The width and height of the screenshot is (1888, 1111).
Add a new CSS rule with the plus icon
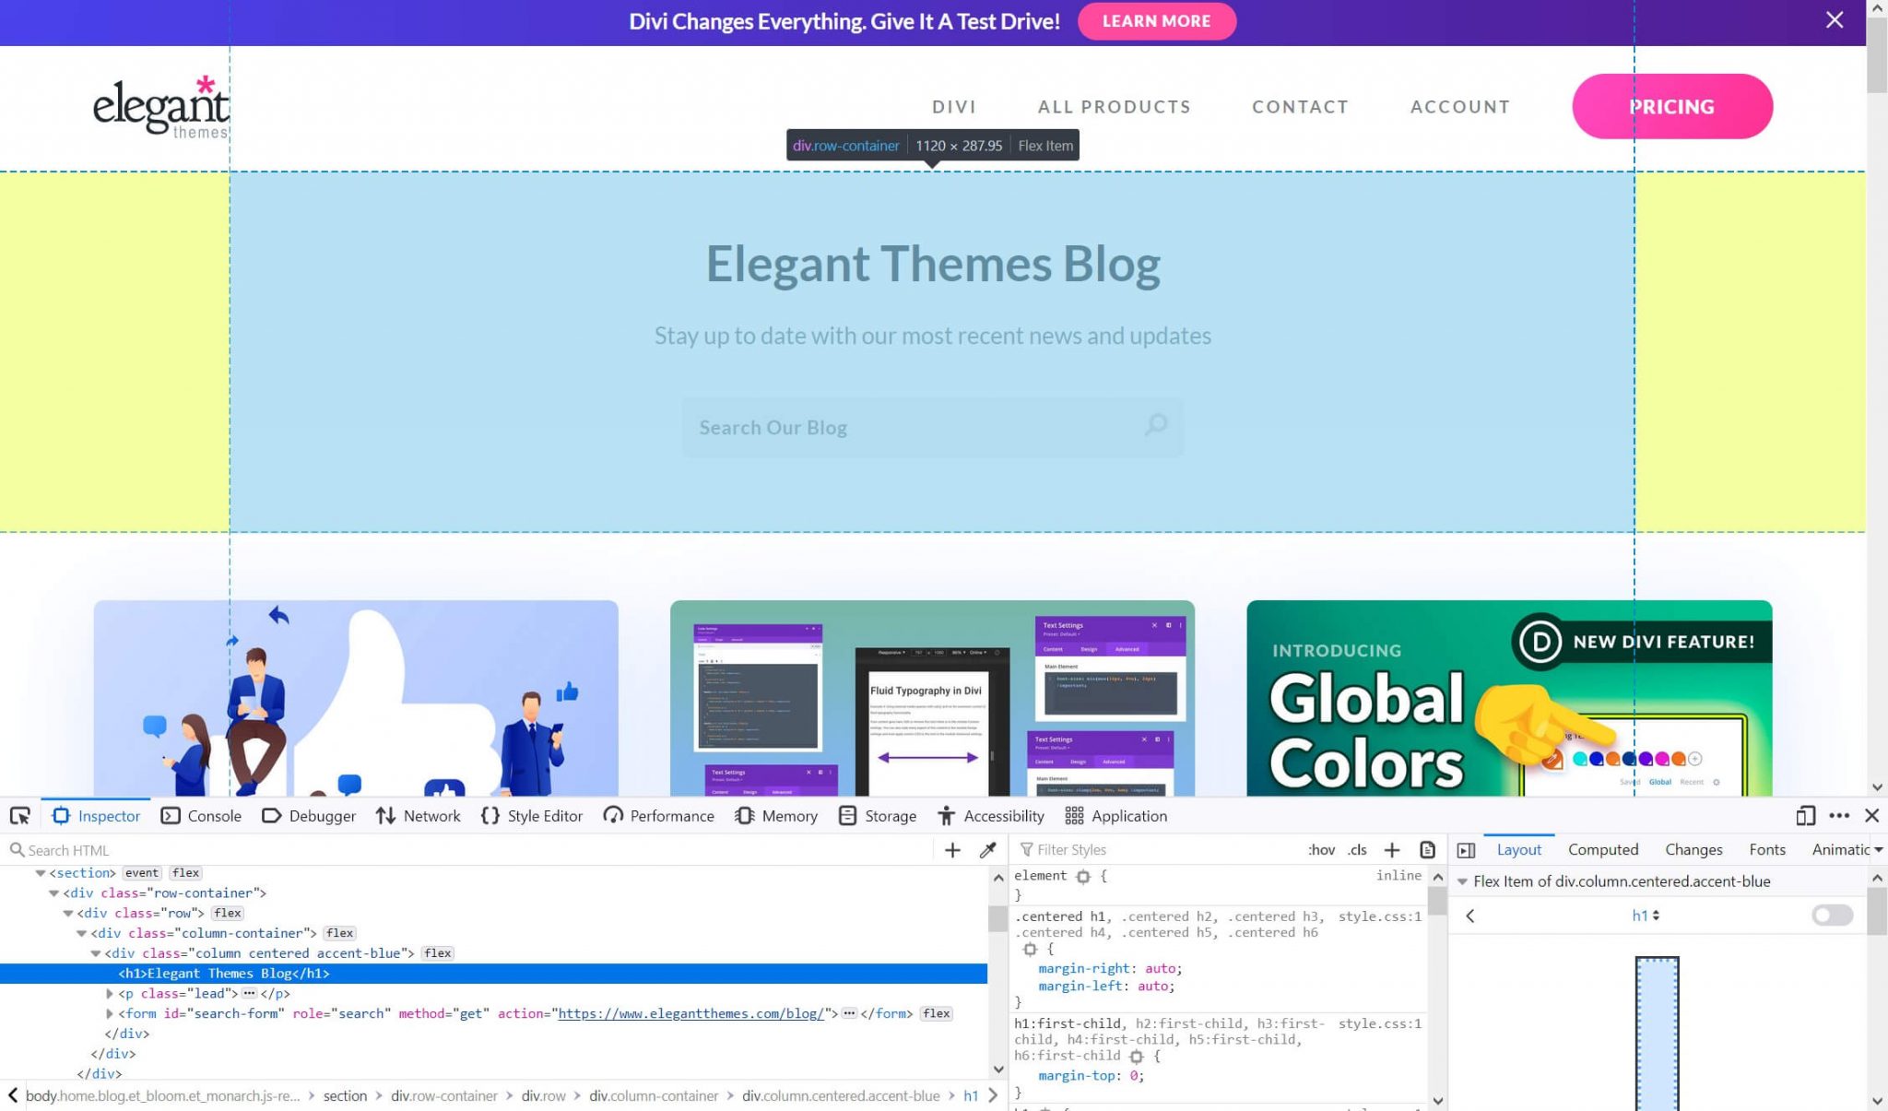coord(1392,850)
